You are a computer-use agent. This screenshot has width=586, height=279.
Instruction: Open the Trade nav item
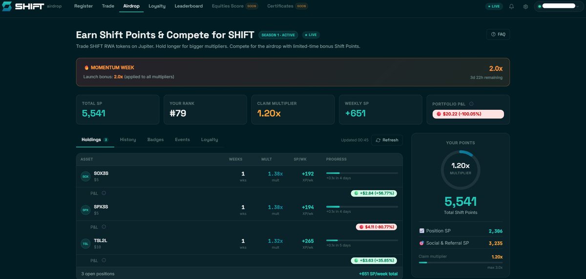point(108,6)
